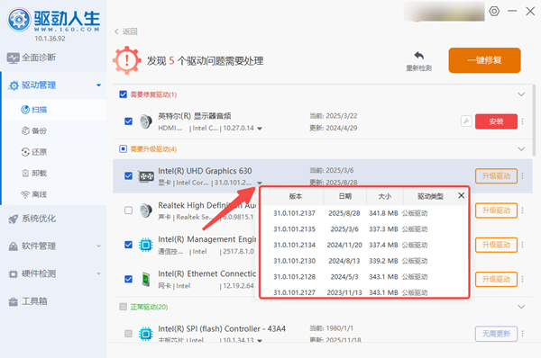Click the 重新检测 rescan arrow icon

coord(419,56)
